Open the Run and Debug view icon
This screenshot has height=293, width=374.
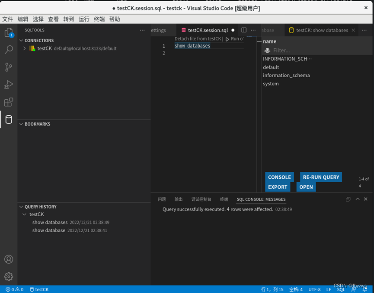click(x=9, y=85)
